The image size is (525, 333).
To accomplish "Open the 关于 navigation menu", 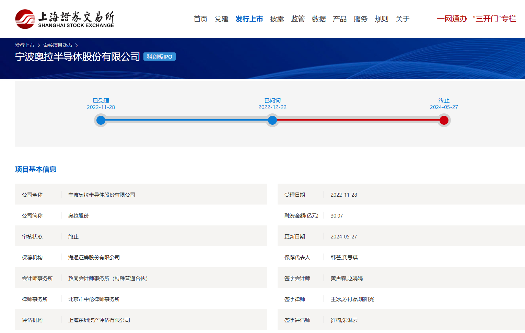I will click(x=402, y=19).
